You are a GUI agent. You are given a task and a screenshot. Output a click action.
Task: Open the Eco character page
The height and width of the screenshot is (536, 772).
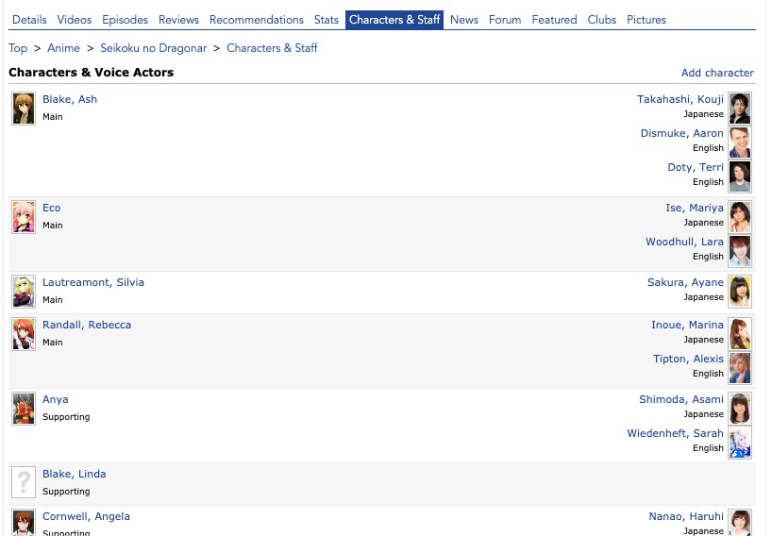51,208
